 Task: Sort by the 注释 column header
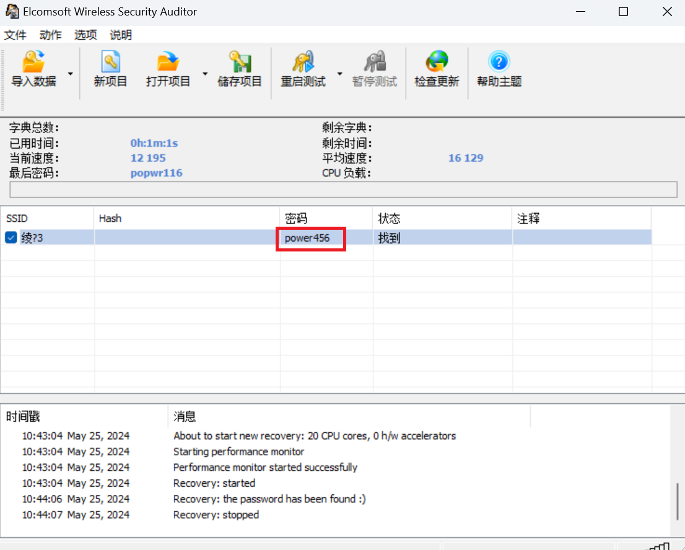(582, 219)
